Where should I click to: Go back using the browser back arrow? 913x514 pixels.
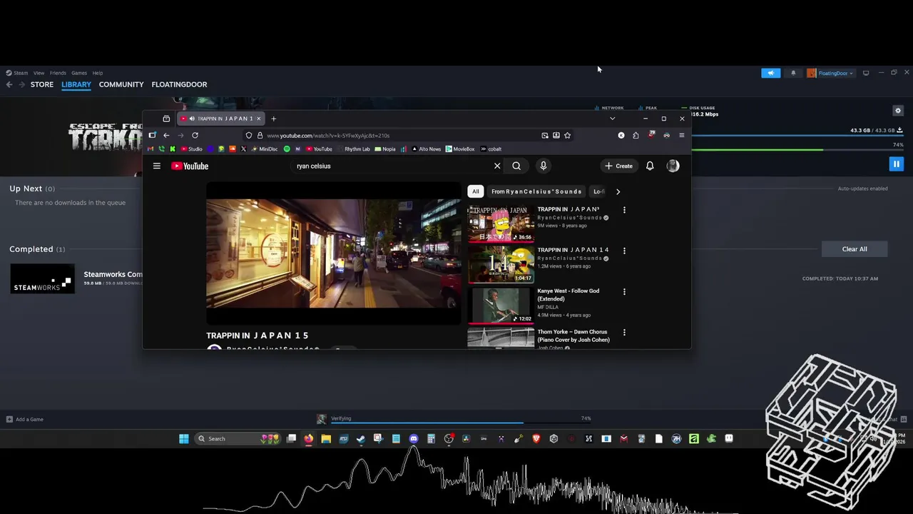[166, 135]
